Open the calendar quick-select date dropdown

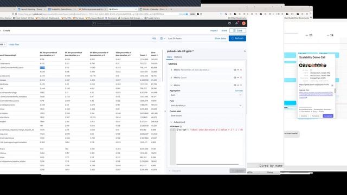[x=163, y=38]
